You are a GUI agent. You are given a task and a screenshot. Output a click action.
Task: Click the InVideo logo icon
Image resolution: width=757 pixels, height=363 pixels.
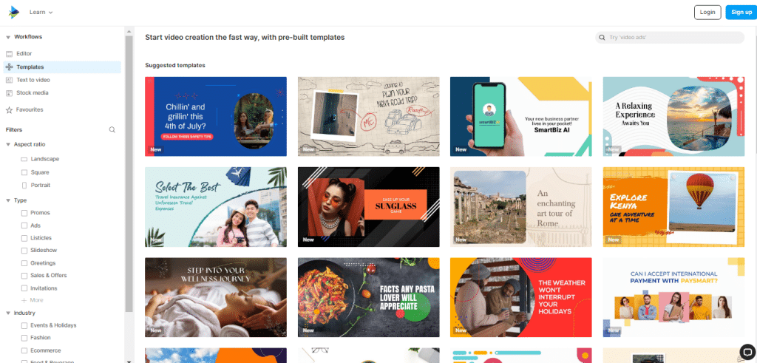(x=13, y=12)
